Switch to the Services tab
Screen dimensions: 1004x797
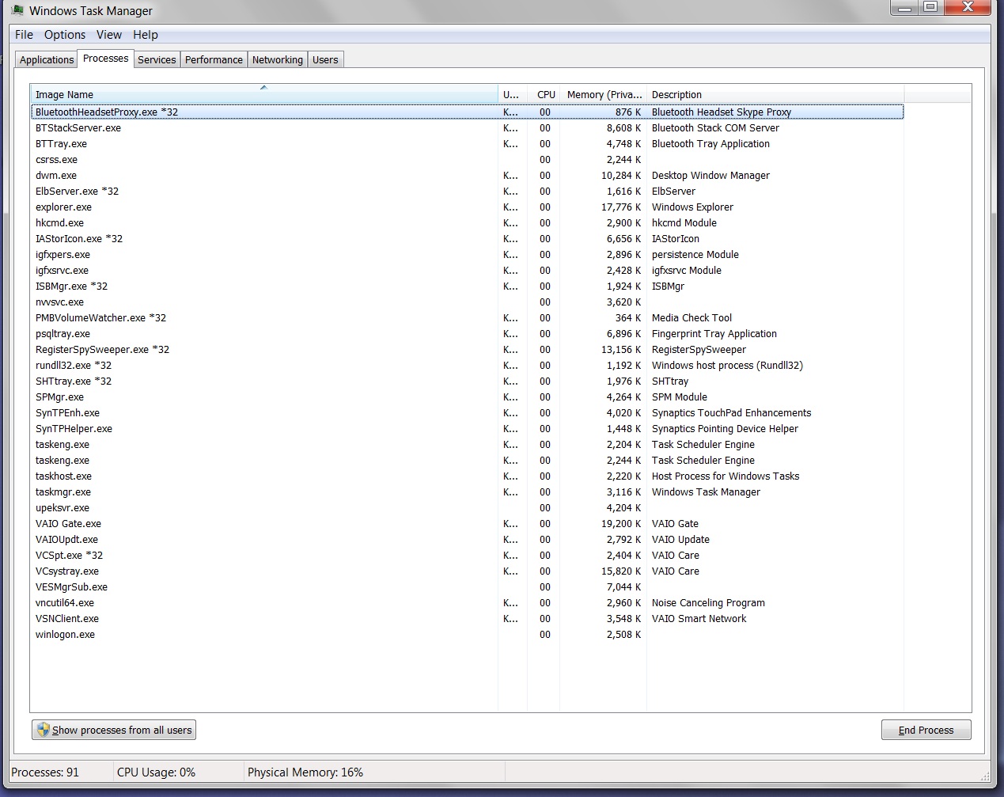point(157,59)
